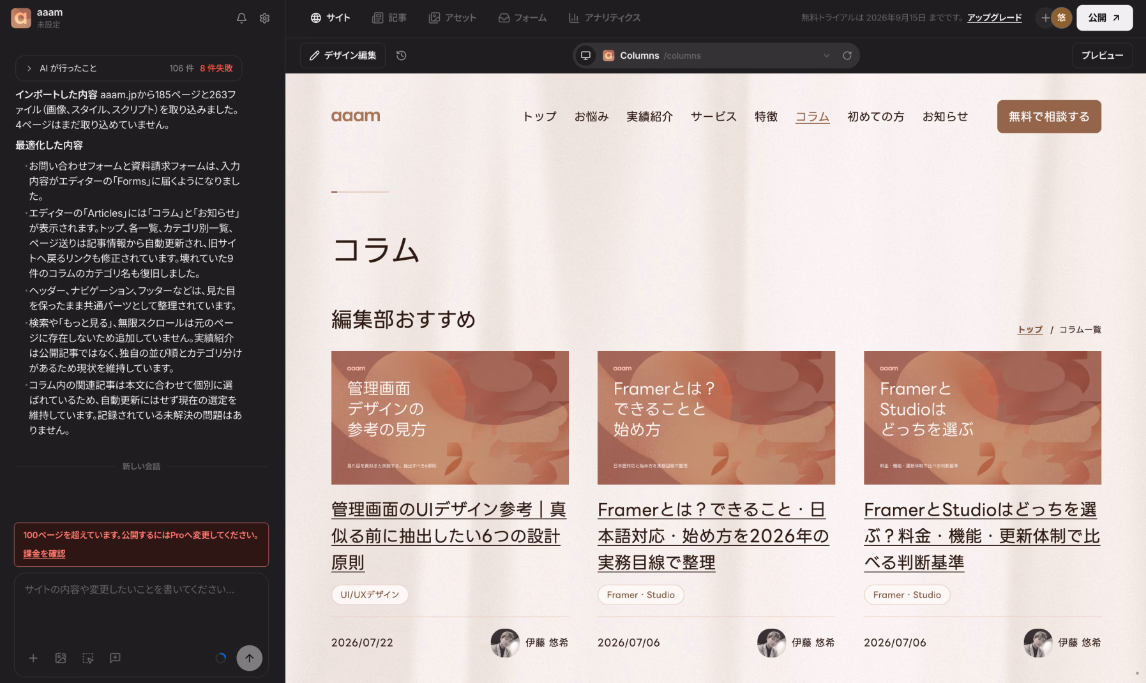Reload the Columns page preview
Viewport: 1146px width, 683px height.
(847, 56)
